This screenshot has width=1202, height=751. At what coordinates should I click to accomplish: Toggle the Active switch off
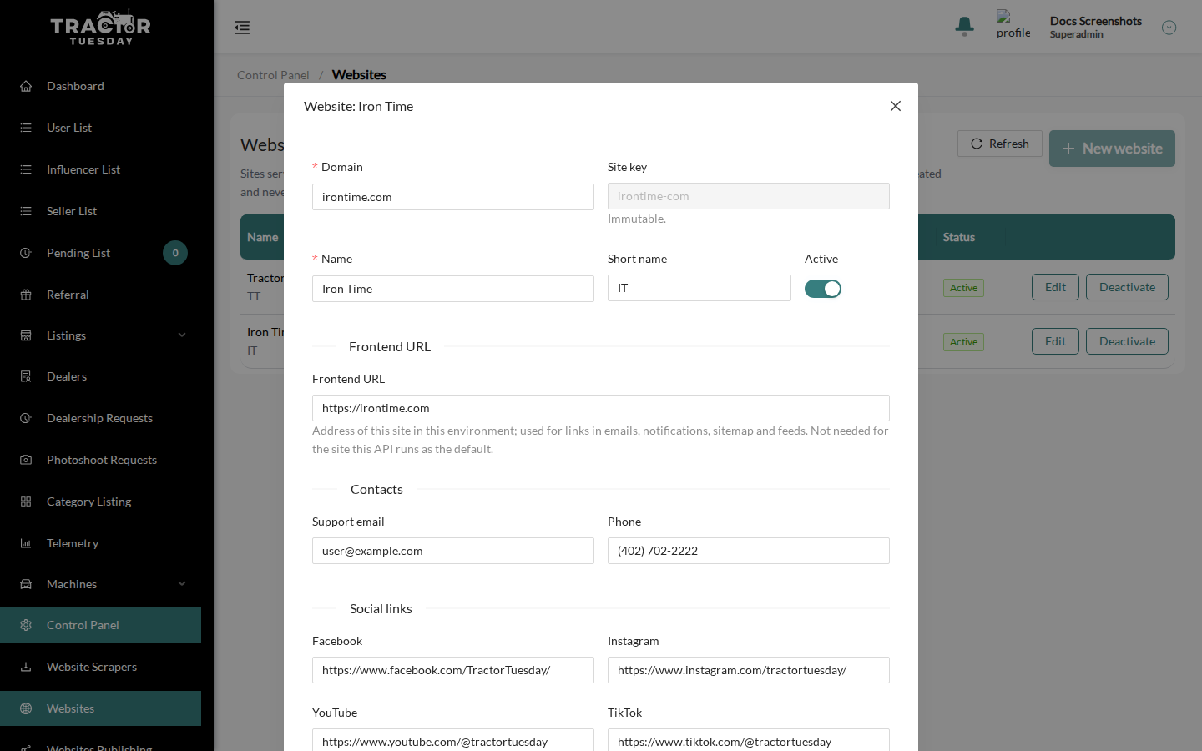pyautogui.click(x=823, y=289)
